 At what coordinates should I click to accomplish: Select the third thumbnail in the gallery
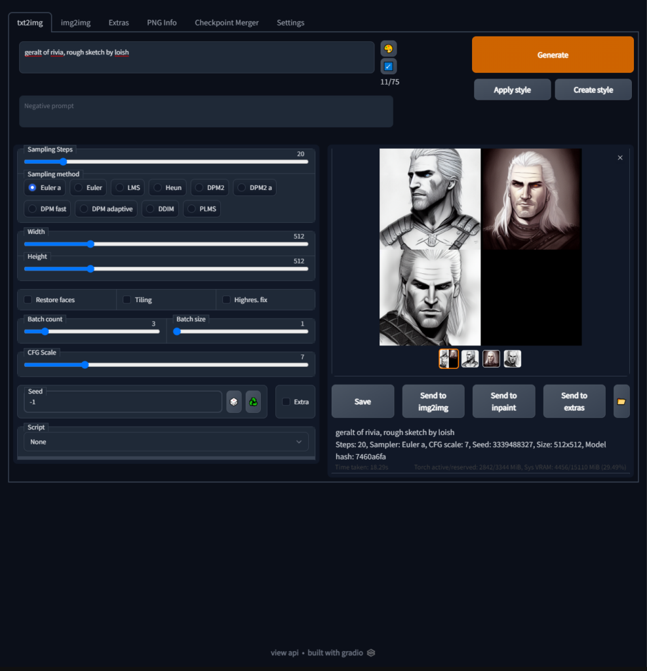pos(491,358)
